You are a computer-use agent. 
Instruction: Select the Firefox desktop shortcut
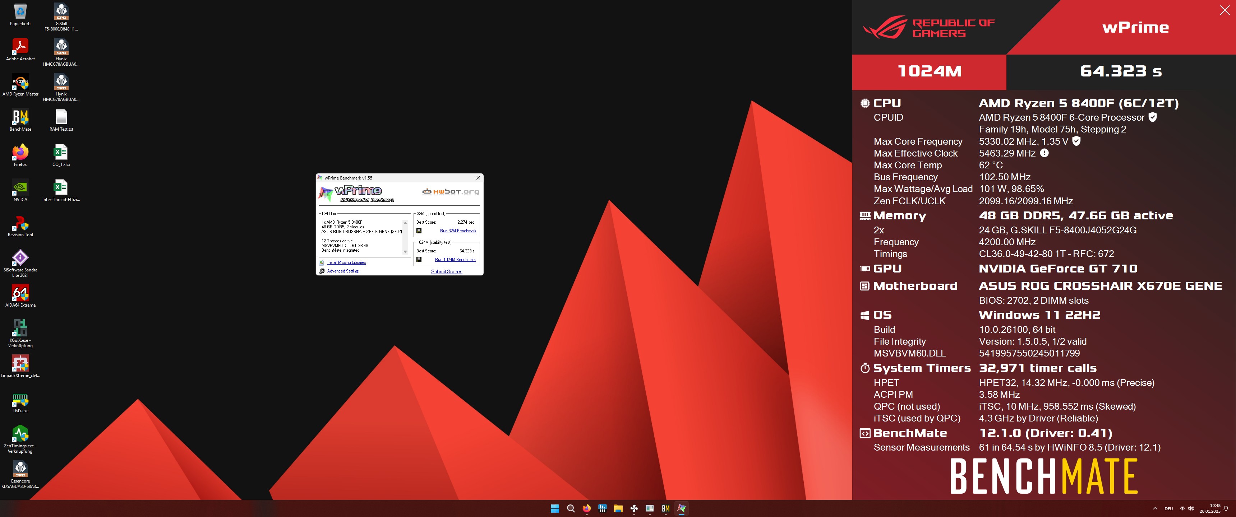click(20, 155)
